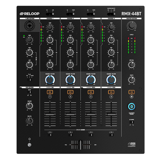The height and width of the screenshot is (161, 161).
Task: Flip the Channel 2 CD/Phono input switch
Action: 70,14
